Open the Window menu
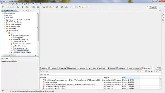The width and height of the screenshot is (165, 93). [35, 4]
